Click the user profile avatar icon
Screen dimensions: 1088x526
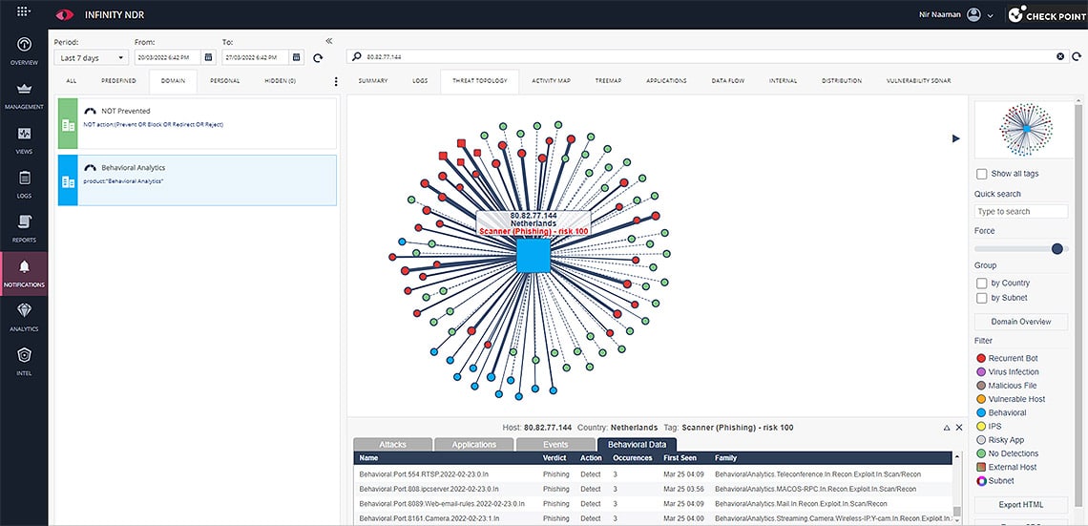point(973,14)
